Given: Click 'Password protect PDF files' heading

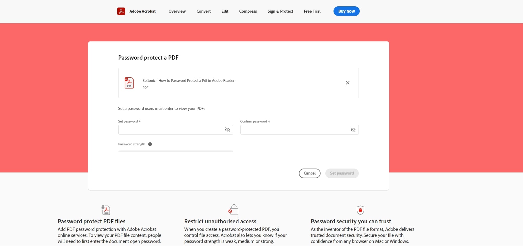Looking at the screenshot, I should pos(92,221).
